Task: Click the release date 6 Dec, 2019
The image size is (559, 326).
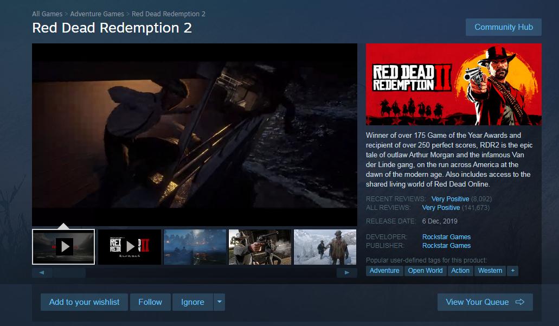Action: (440, 221)
